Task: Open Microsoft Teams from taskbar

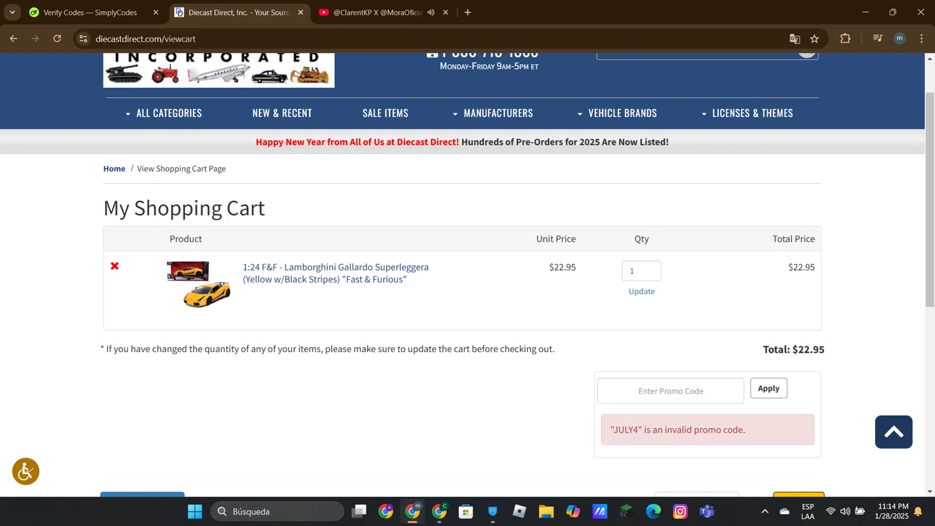Action: (x=707, y=512)
